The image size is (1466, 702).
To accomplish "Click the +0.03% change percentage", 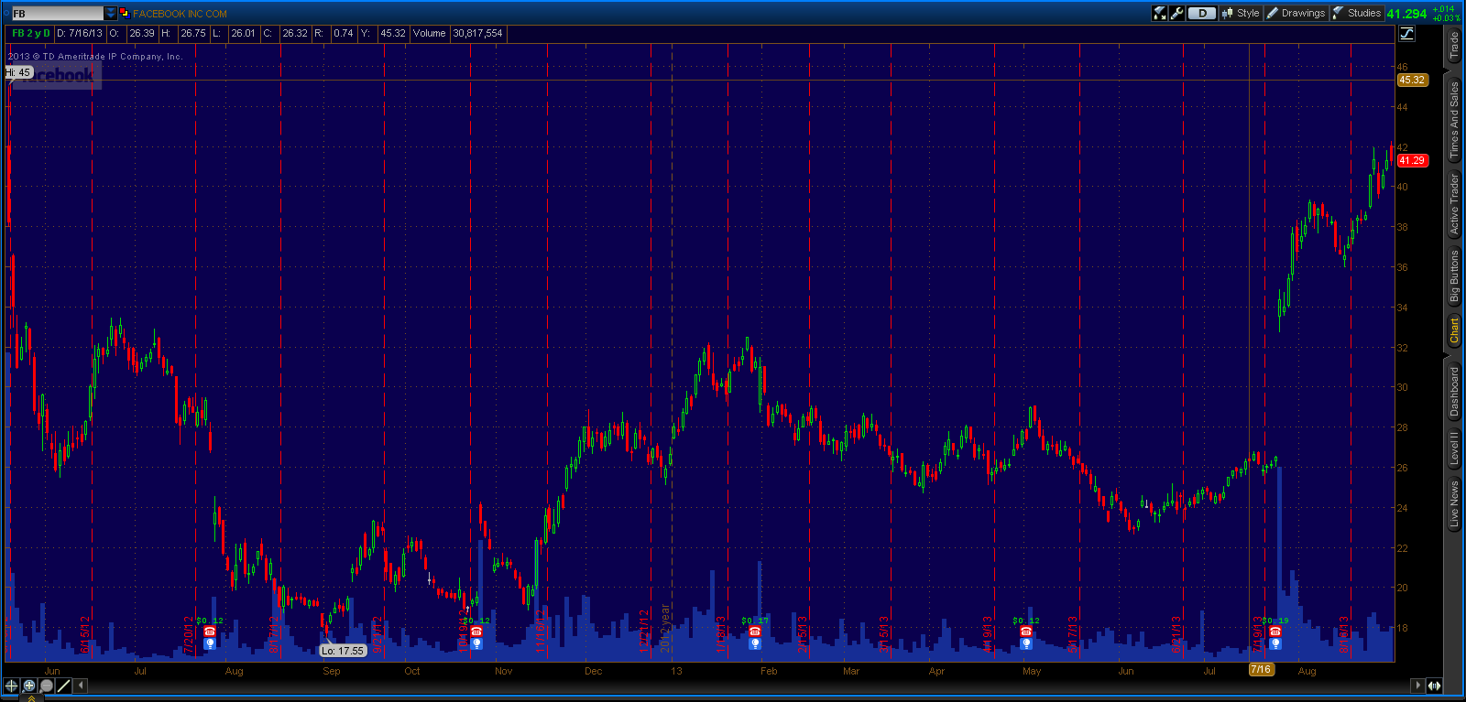I will (x=1446, y=18).
